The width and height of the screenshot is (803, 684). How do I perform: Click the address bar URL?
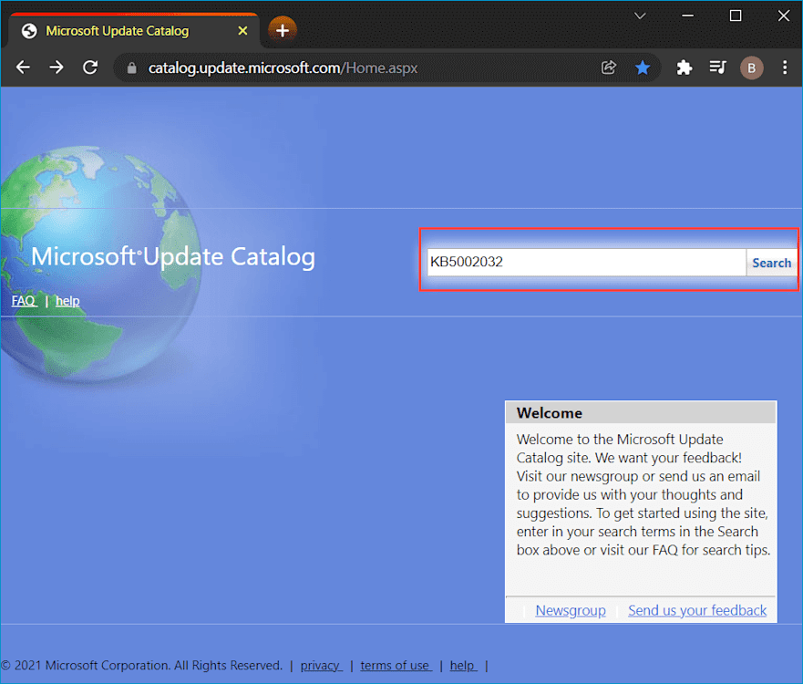[x=283, y=67]
